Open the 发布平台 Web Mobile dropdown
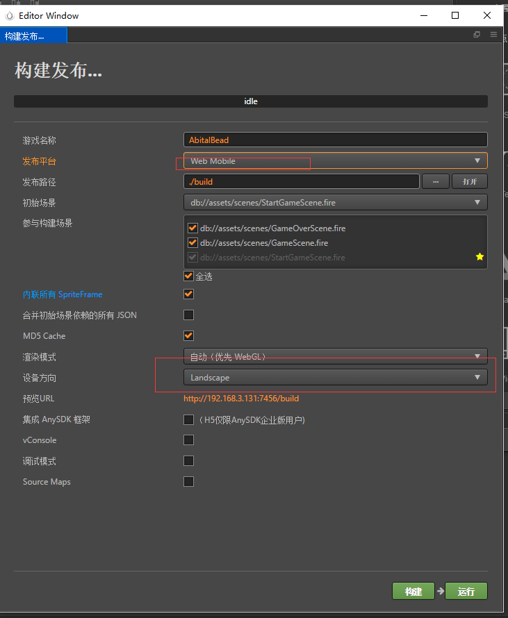The height and width of the screenshot is (618, 508). click(x=336, y=161)
